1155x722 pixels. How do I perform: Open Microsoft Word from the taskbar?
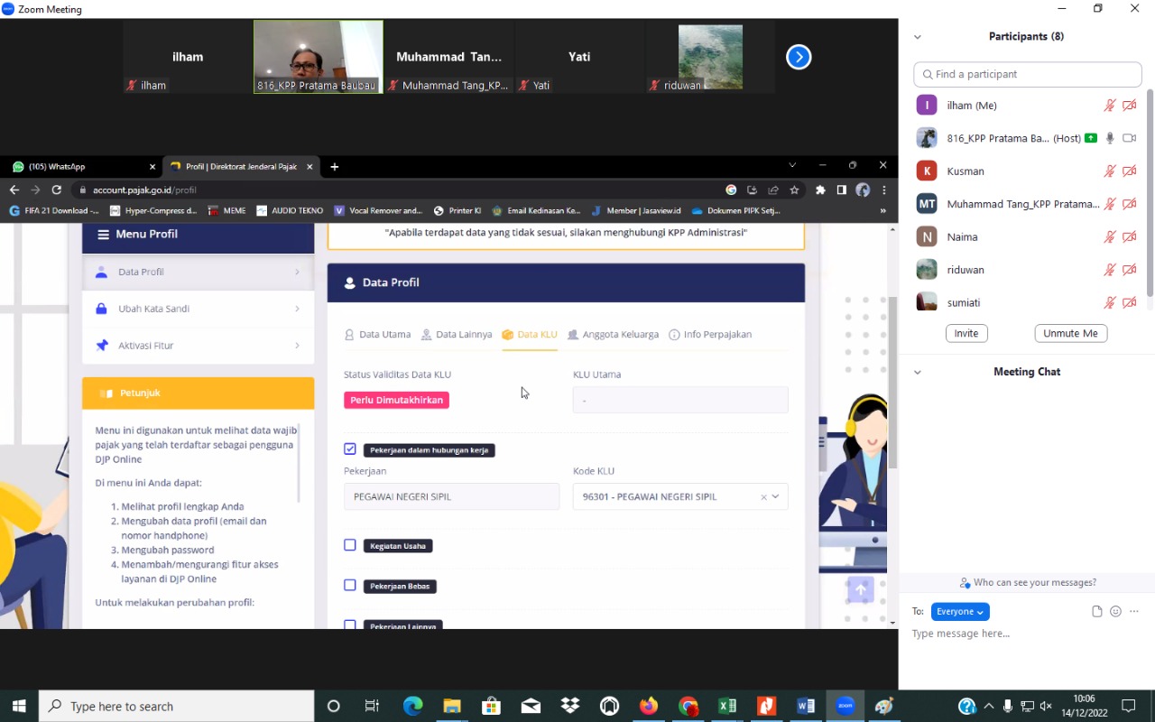click(x=806, y=706)
